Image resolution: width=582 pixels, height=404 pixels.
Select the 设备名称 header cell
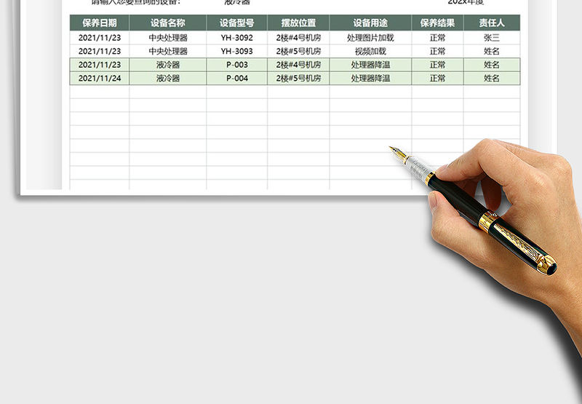pyautogui.click(x=168, y=23)
